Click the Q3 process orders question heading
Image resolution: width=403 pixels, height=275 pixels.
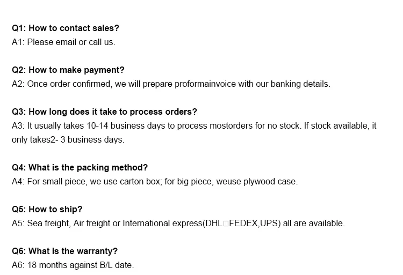point(104,112)
